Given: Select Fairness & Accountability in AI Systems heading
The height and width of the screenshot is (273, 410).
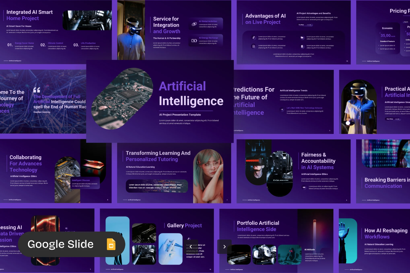Looking at the screenshot, I should [318, 161].
